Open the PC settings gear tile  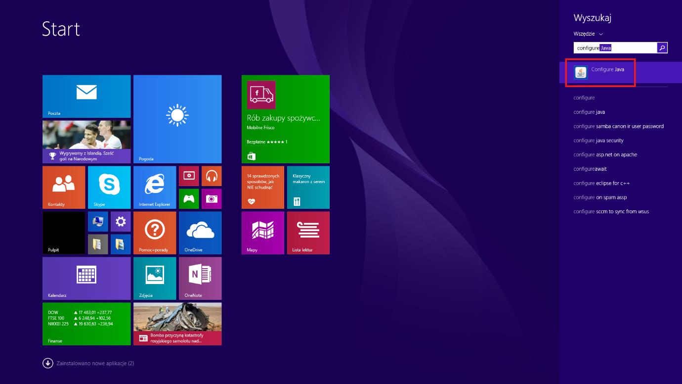pos(121,221)
